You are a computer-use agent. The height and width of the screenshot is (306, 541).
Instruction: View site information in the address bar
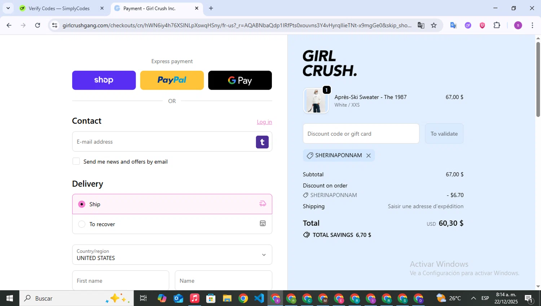point(54,25)
